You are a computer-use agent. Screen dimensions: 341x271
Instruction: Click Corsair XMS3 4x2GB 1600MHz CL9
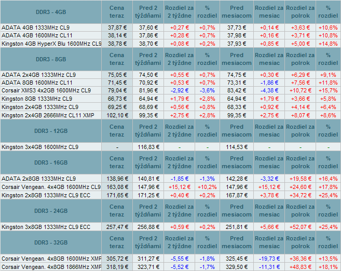(46, 91)
